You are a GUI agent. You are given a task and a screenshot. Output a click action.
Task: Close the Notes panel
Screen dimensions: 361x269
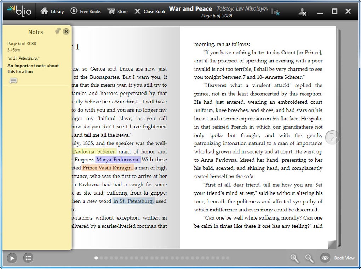tap(66, 31)
